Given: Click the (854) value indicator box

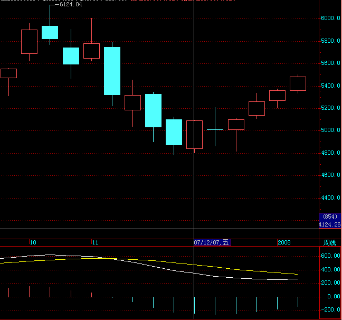Looking at the screenshot, I should coord(330,217).
